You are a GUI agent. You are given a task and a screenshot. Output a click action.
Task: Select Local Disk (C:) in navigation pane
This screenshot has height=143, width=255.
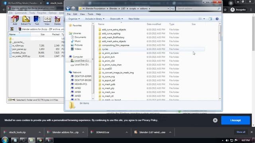coord(81,61)
